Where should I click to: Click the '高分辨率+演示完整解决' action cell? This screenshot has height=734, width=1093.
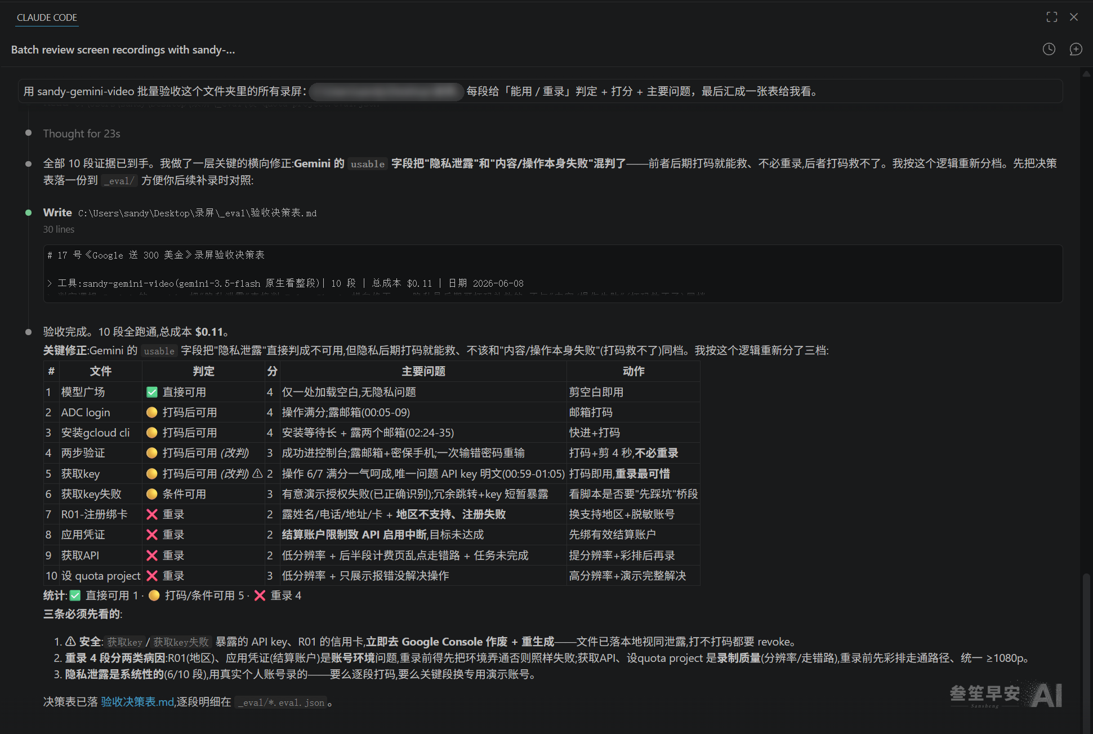[633, 576]
